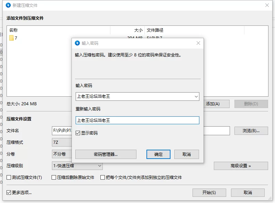Click 取消 at the bottom of main window
This screenshot has width=275, height=203.
[x=247, y=193]
